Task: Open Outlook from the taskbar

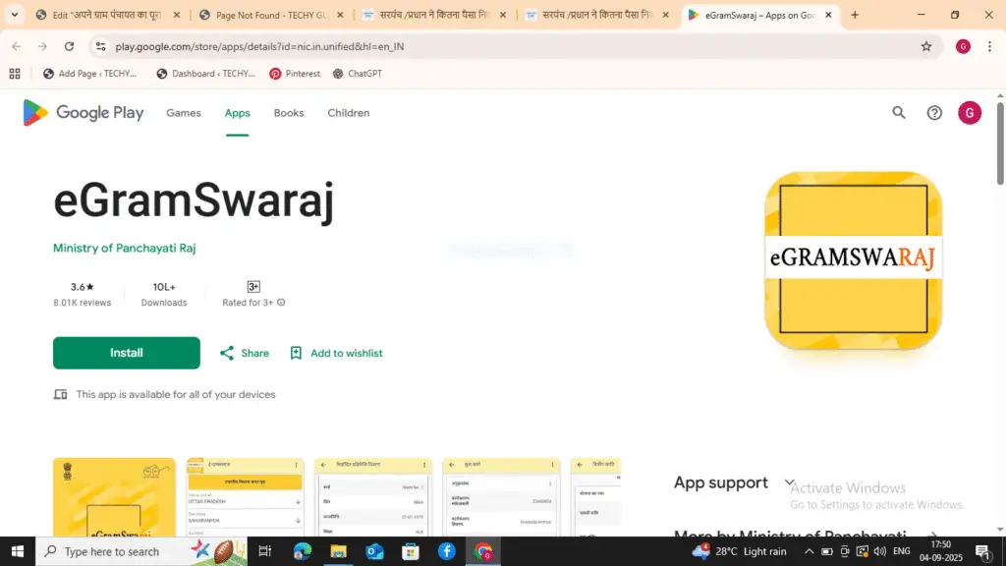Action: 374,551
